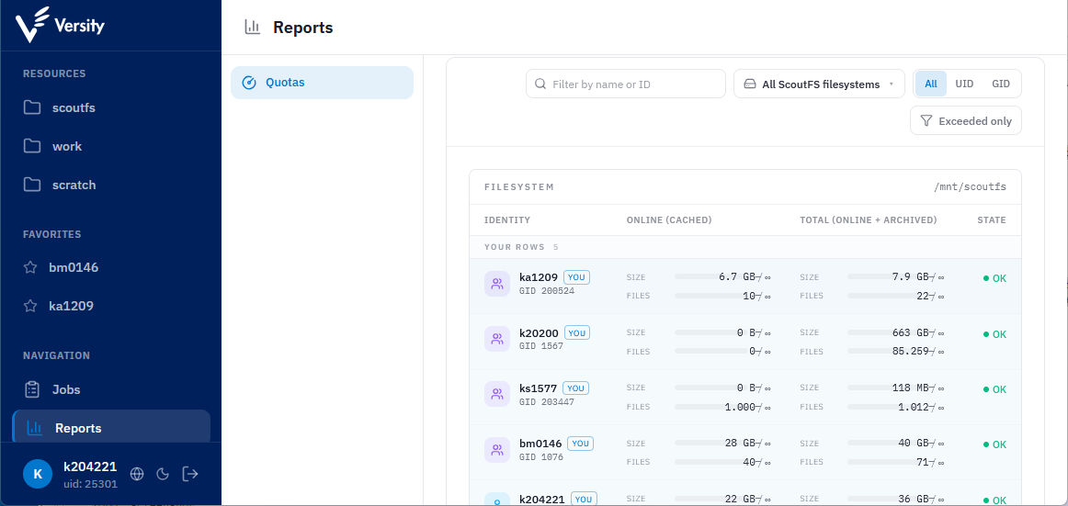Screen dimensions: 1068x506
Task: Click the 663 GB total size value
Action: point(911,332)
